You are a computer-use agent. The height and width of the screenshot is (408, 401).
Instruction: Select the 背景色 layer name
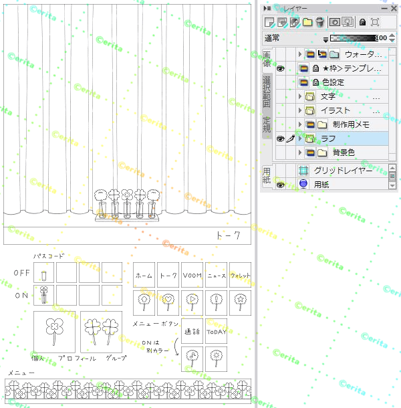click(344, 152)
